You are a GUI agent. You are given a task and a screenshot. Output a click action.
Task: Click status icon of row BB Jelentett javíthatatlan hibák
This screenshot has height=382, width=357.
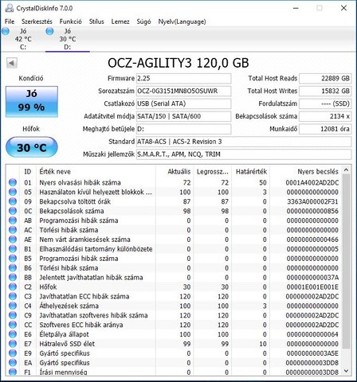13,278
